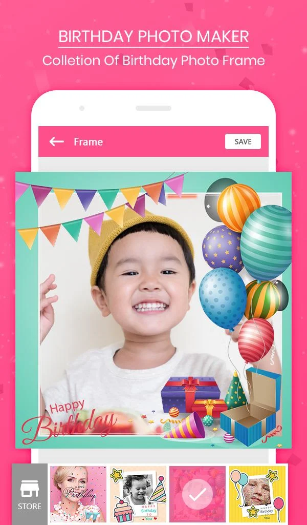Click the BIRTHDAY PHOTO MAKER heading
Viewport: 307px width, 525px height.
(153, 36)
